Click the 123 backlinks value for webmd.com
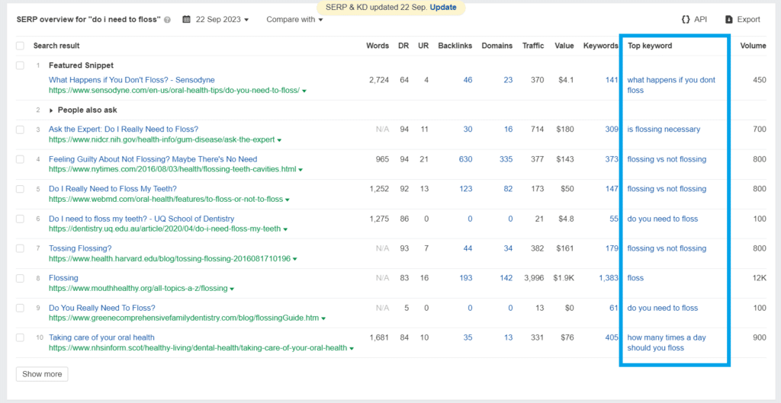Viewport: 781px width, 403px height. coord(466,189)
